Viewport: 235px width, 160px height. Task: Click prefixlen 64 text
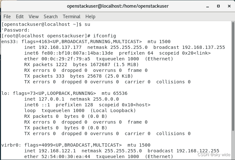click(136, 53)
